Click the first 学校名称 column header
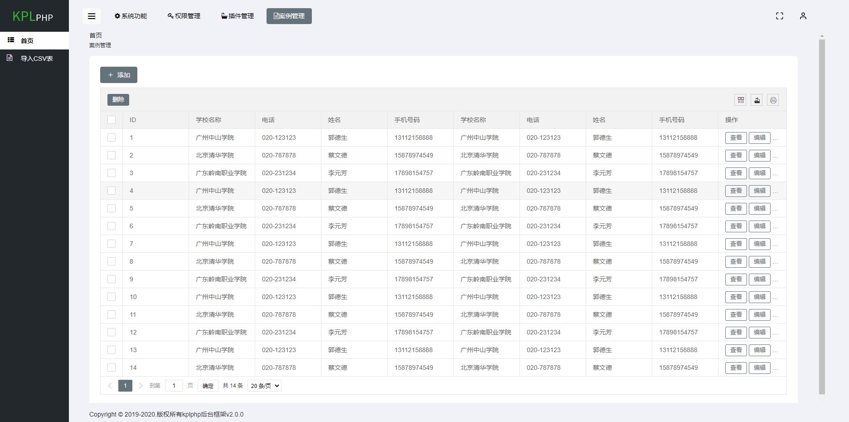 [x=222, y=120]
